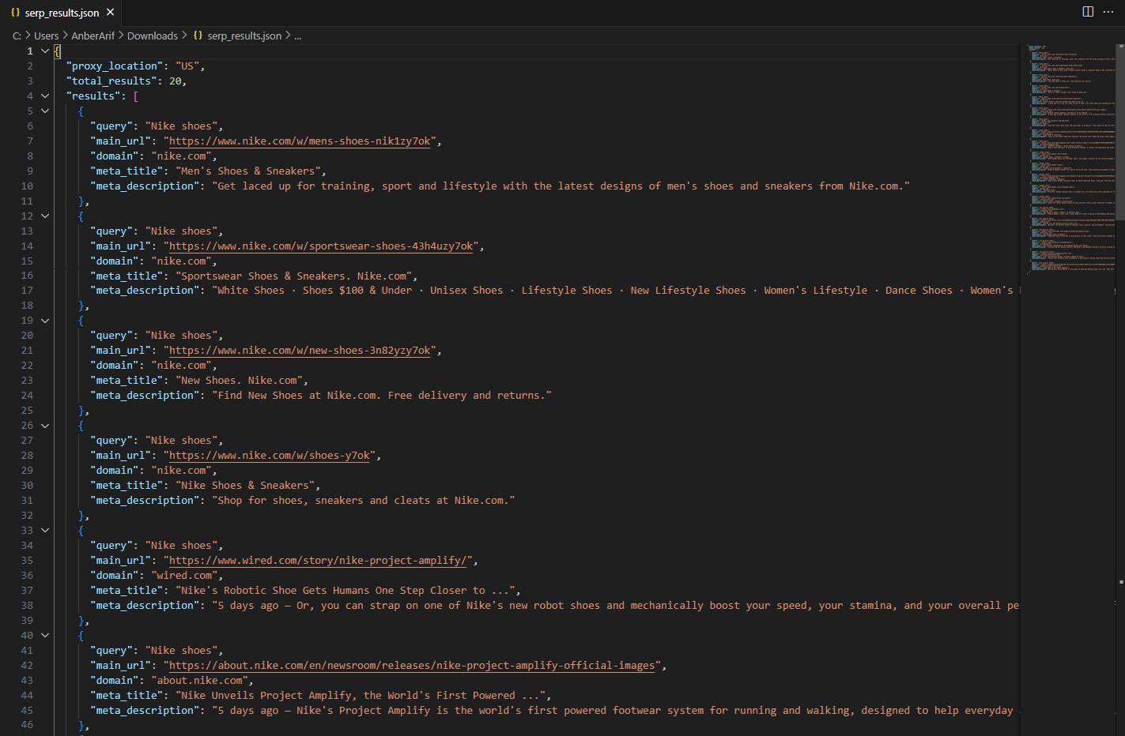
Task: Open the C: breadcrumb root
Action: click(17, 36)
